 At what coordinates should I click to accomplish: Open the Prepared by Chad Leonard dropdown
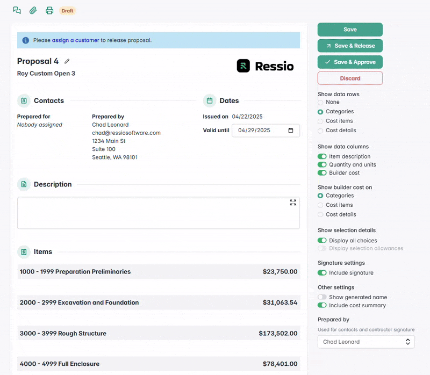tap(365, 342)
